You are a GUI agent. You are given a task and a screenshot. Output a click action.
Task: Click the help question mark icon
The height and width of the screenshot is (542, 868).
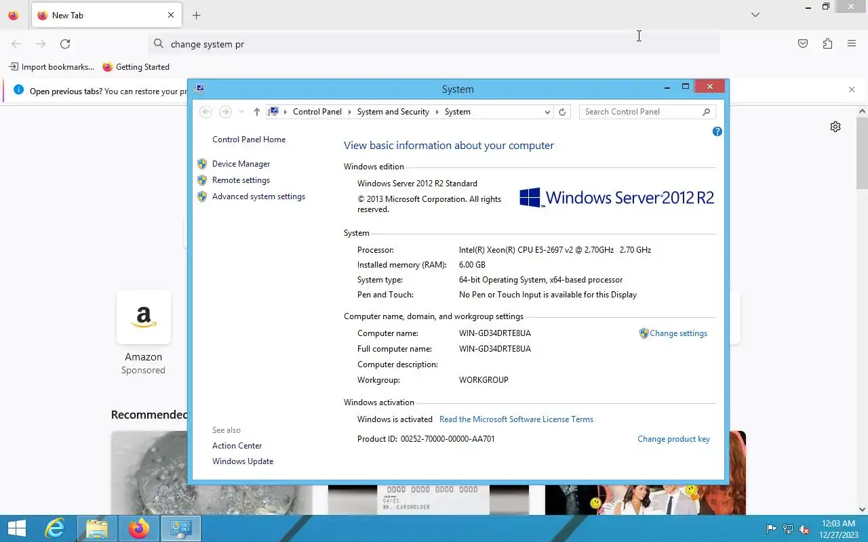tap(717, 131)
